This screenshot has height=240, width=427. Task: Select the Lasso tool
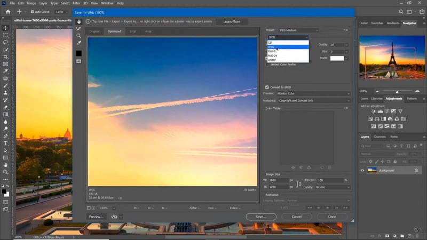pyautogui.click(x=5, y=43)
